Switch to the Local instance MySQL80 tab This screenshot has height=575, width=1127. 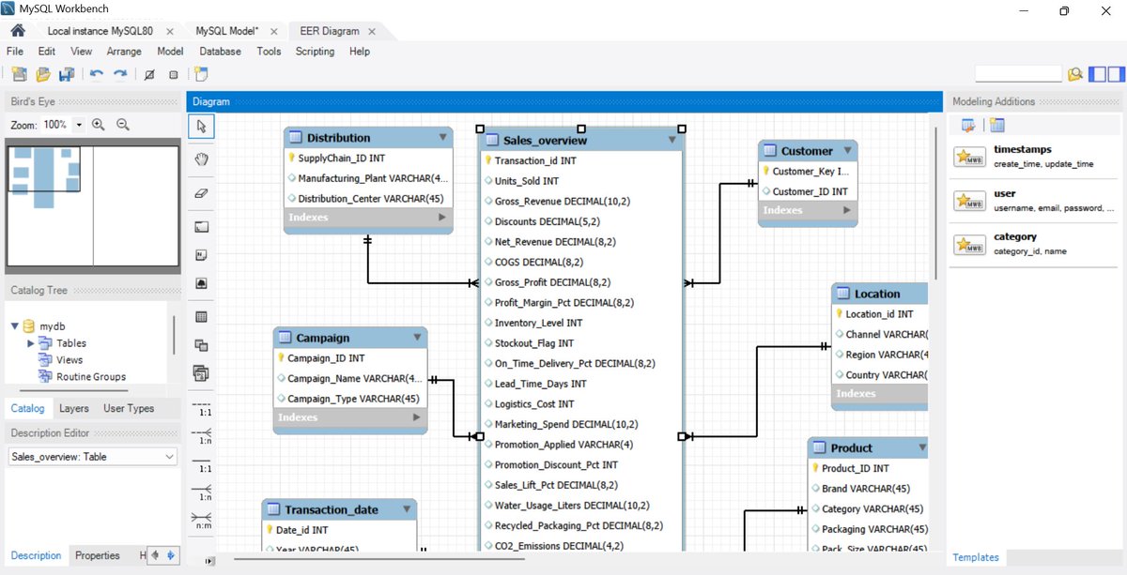(100, 31)
